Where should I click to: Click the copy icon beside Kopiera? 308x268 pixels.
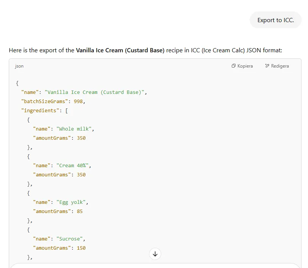[x=233, y=66]
